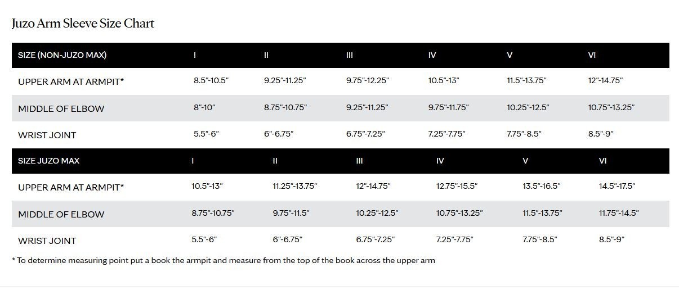Click the second MIDDLE OF ELBOW row label
679x308 pixels.
61,214
